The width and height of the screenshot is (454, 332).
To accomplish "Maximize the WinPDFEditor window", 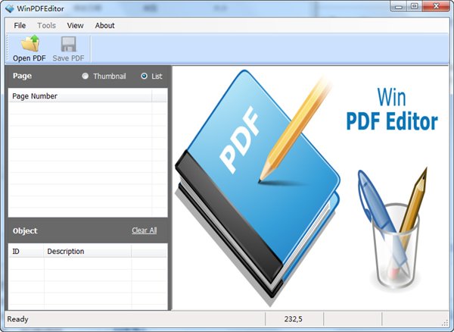I will click(415, 6).
